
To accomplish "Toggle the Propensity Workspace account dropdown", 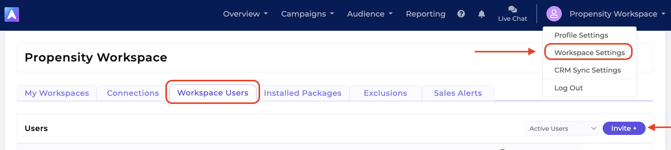I will click(x=617, y=14).
